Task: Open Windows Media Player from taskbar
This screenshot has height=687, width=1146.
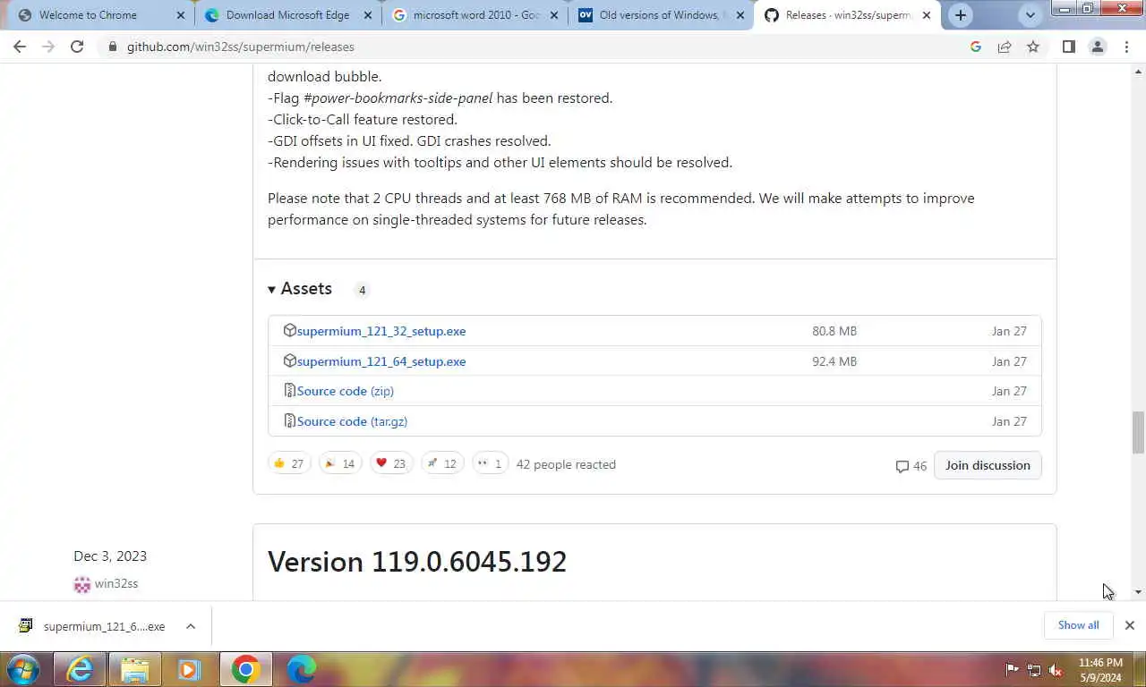Action: click(x=189, y=669)
